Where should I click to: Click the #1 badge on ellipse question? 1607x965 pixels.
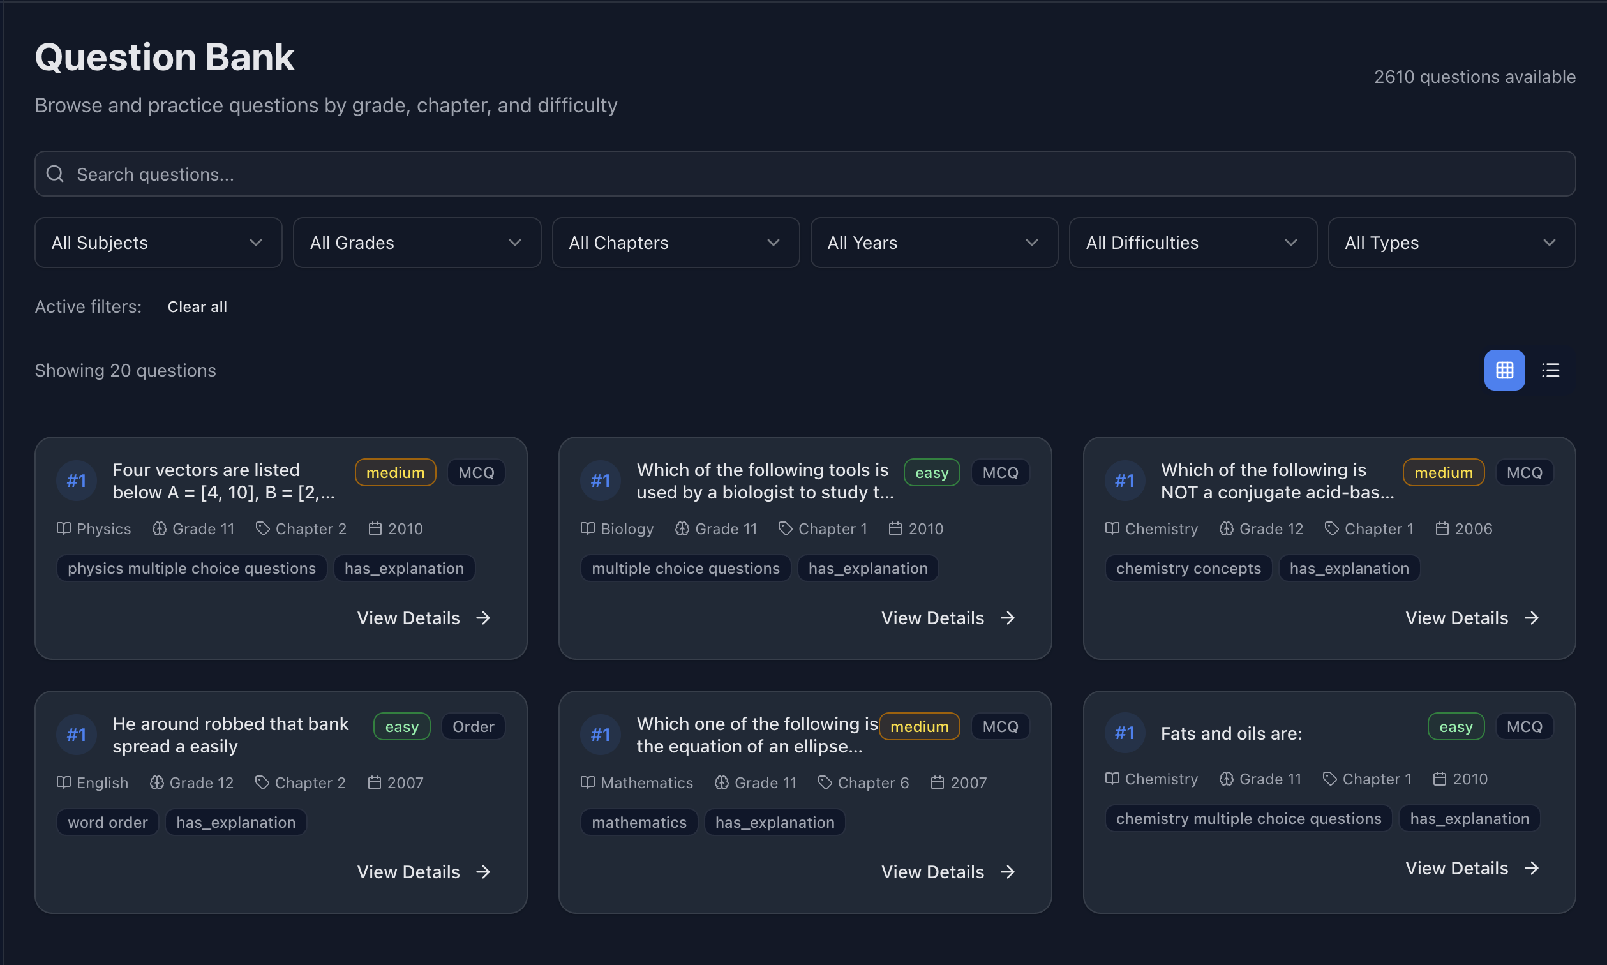pos(600,734)
